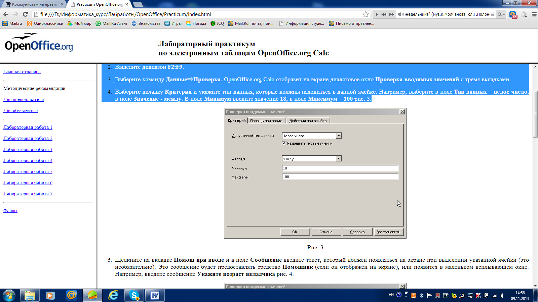Open the Письмо отправлен... bookmark

pyautogui.click(x=352, y=23)
